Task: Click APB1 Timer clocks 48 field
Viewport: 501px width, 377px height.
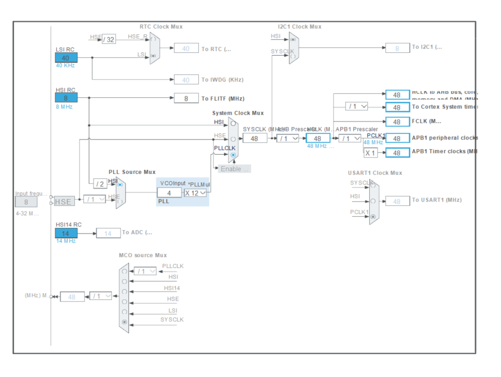Action: coord(397,153)
